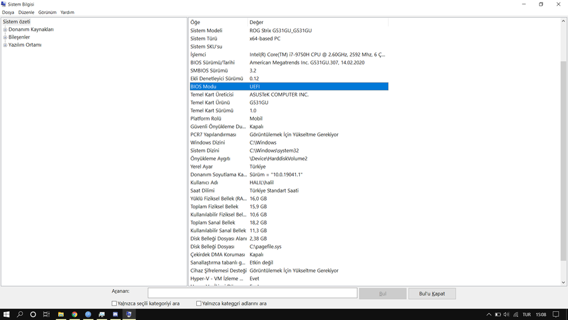Open the Windows Start menu
Image resolution: width=568 pixels, height=320 pixels.
(x=6, y=314)
